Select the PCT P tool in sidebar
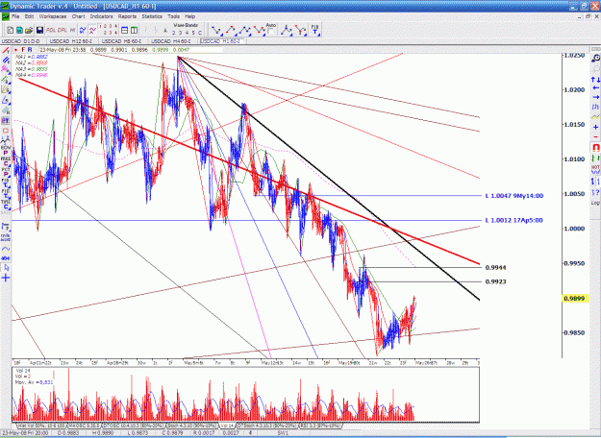This screenshot has height=438, width=601. coord(6,172)
